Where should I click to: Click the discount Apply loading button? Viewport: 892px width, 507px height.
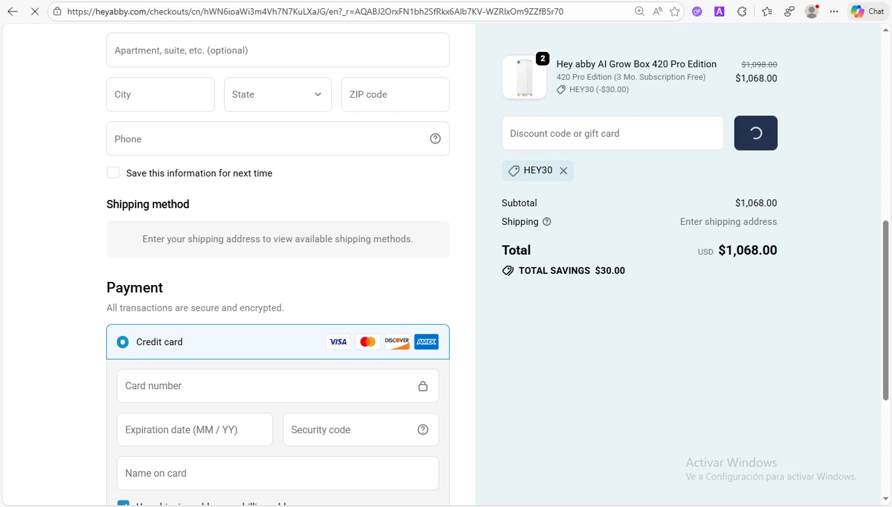756,133
